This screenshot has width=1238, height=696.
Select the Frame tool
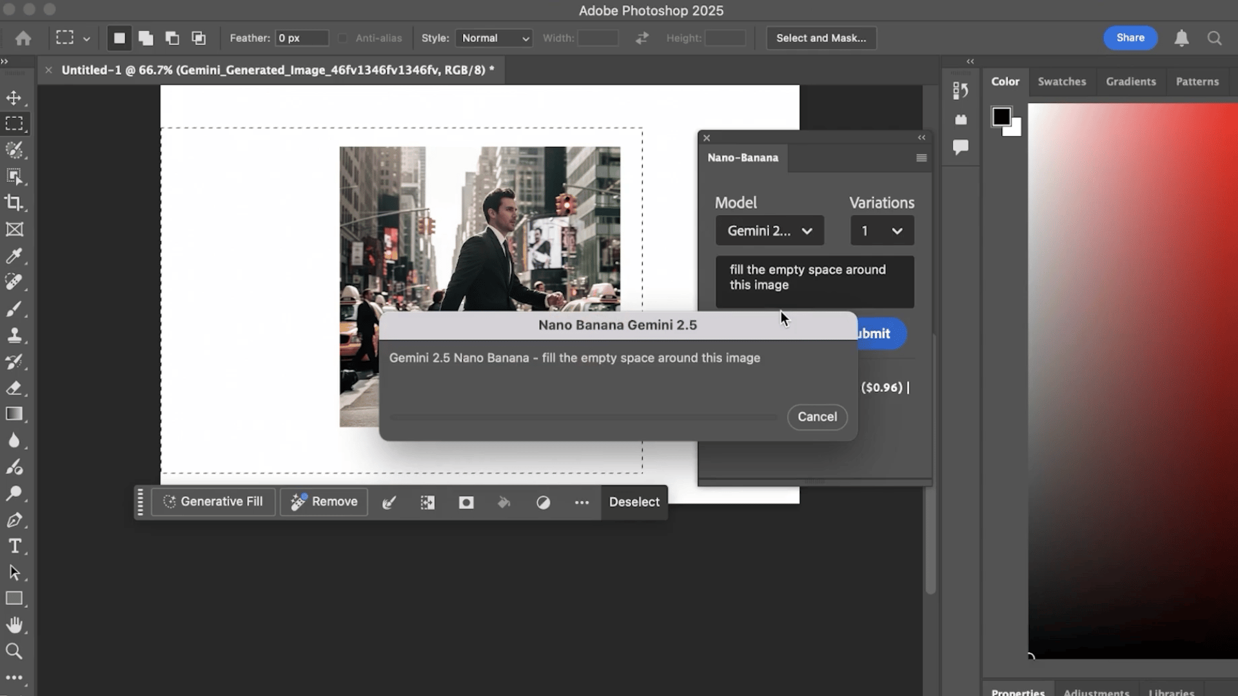pyautogui.click(x=14, y=229)
